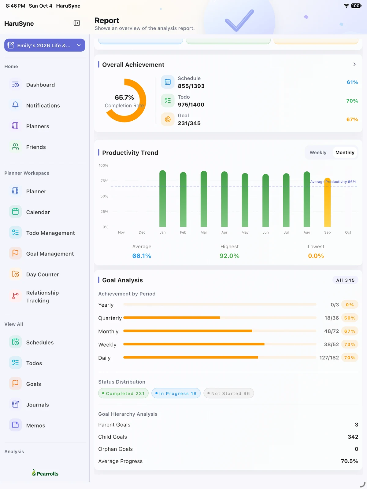367x489 pixels.
Task: Open the Emily's 2026 Life planner dropdown
Action: pyautogui.click(x=45, y=45)
